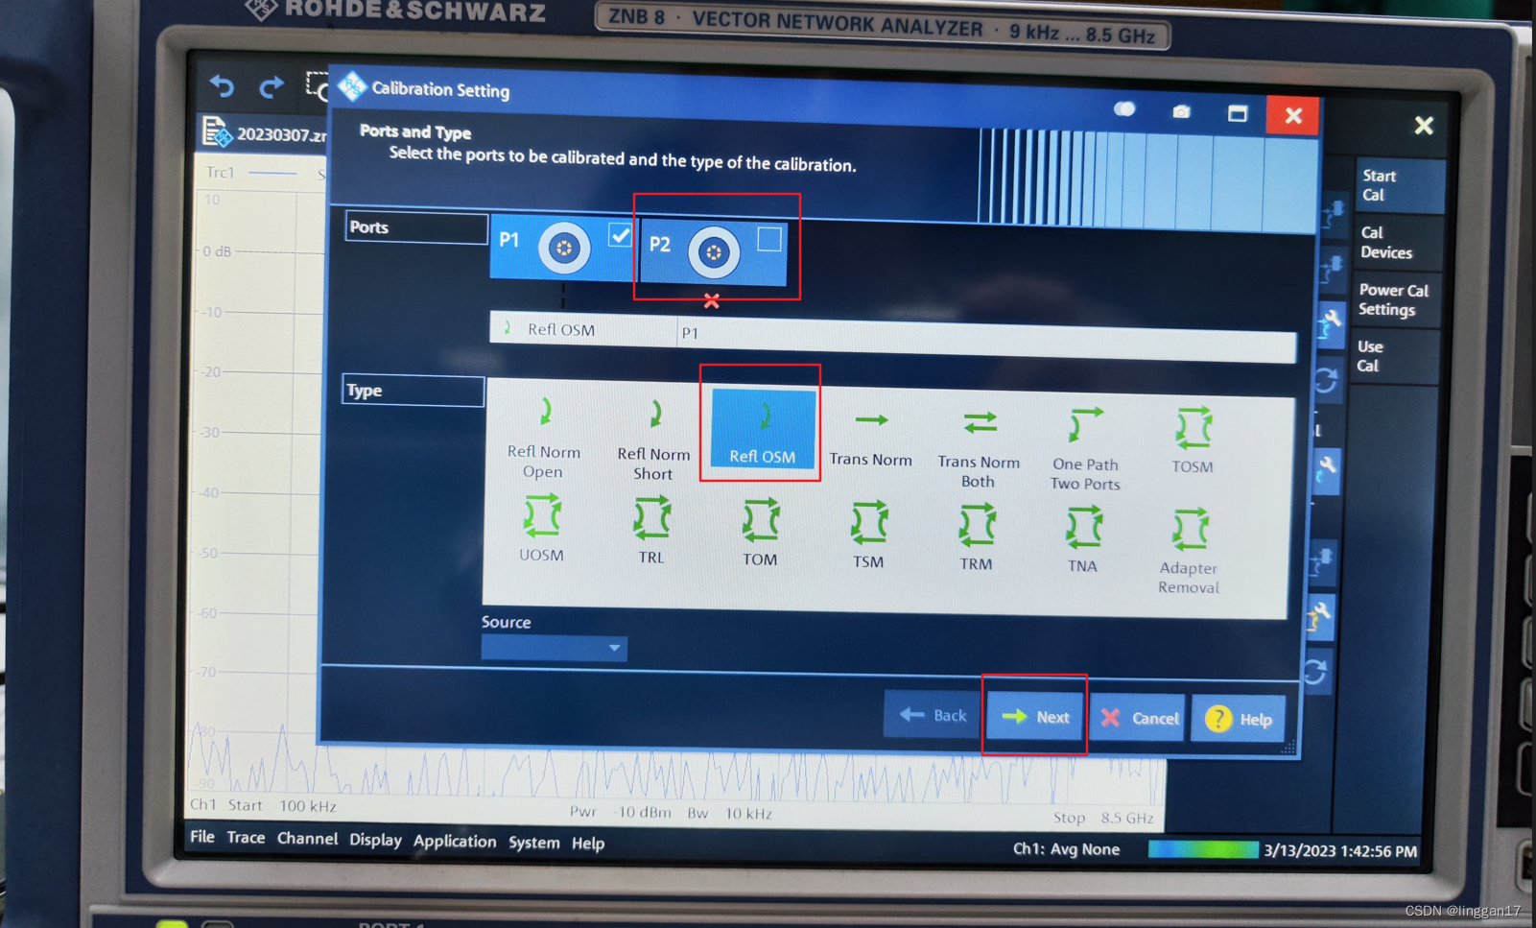This screenshot has width=1536, height=928.
Task: Open the Application menu
Action: pyautogui.click(x=455, y=842)
